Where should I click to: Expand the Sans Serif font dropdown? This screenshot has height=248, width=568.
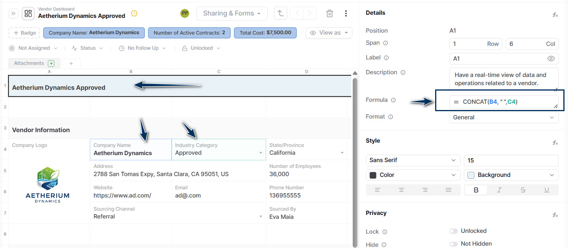click(413, 160)
